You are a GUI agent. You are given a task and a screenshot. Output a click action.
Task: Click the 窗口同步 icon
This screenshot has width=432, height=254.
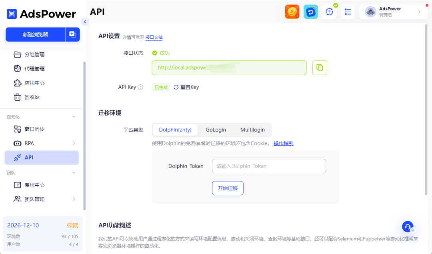[17, 129]
